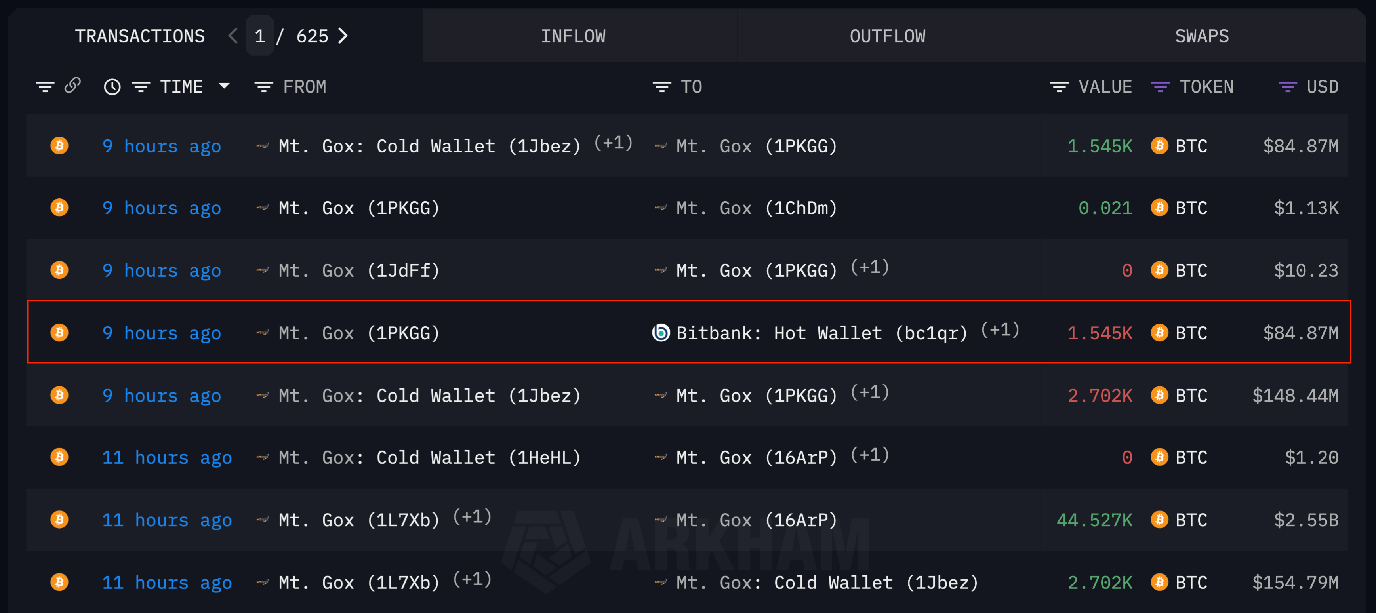Click the TO column header
This screenshot has width=1376, height=613.
click(x=691, y=86)
